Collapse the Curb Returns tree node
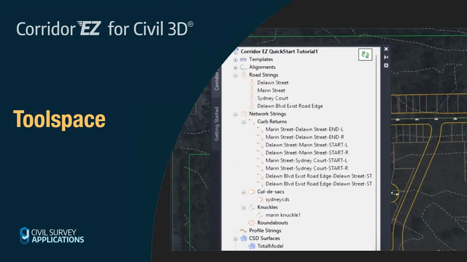Viewport: 467px width, 262px height. (x=244, y=122)
